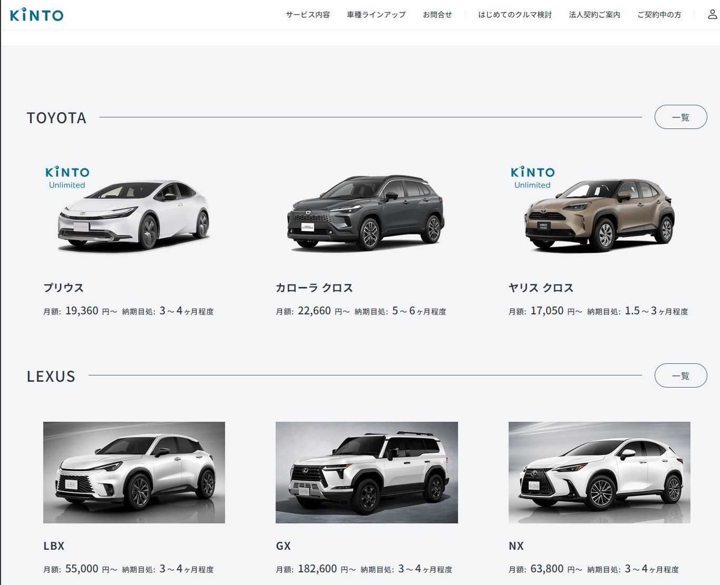This screenshot has width=720, height=585.
Task: Open the Lexus NX photo
Action: tap(599, 472)
